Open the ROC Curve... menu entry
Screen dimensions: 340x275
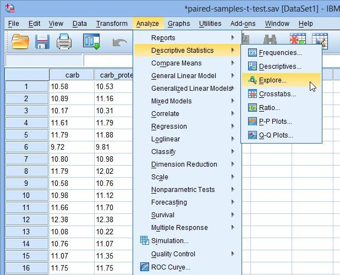pyautogui.click(x=171, y=267)
